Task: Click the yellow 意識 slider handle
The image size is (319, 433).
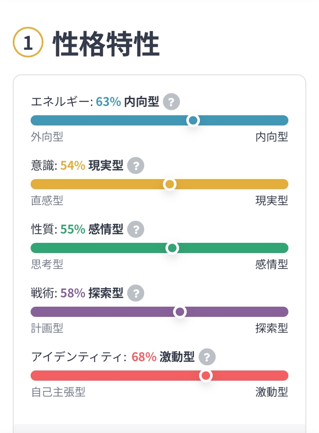Action: click(170, 184)
